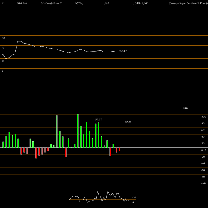Click the RSI axis label 70
Viewport: 208px width, 208px height.
point(3,48)
